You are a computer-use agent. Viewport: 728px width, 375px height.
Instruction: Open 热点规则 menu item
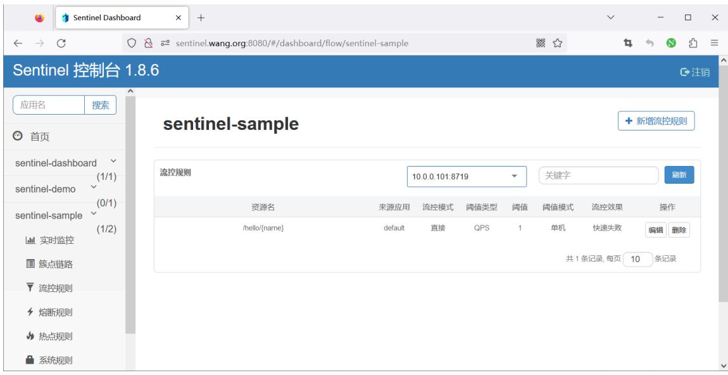56,336
